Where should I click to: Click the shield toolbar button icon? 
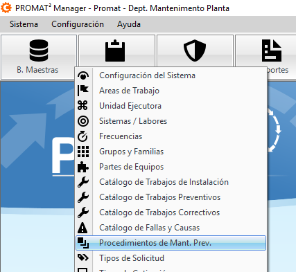pyautogui.click(x=195, y=51)
